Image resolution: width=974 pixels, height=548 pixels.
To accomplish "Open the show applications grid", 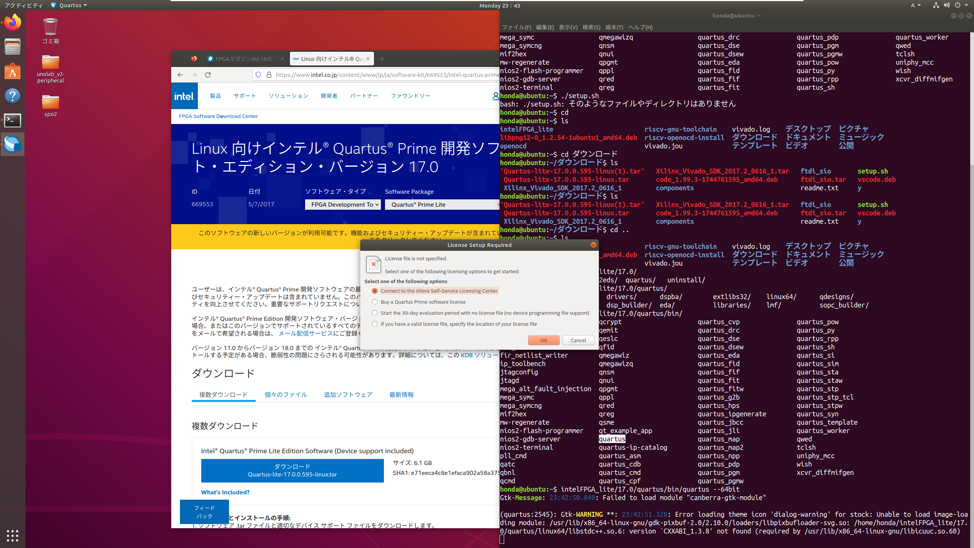I will click(13, 535).
